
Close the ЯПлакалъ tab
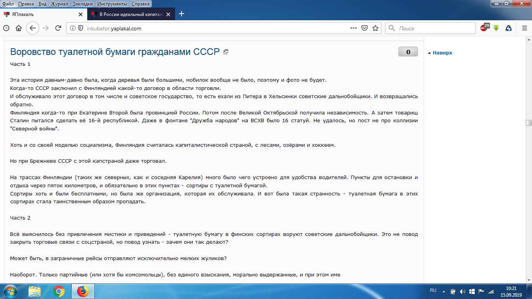tap(81, 14)
